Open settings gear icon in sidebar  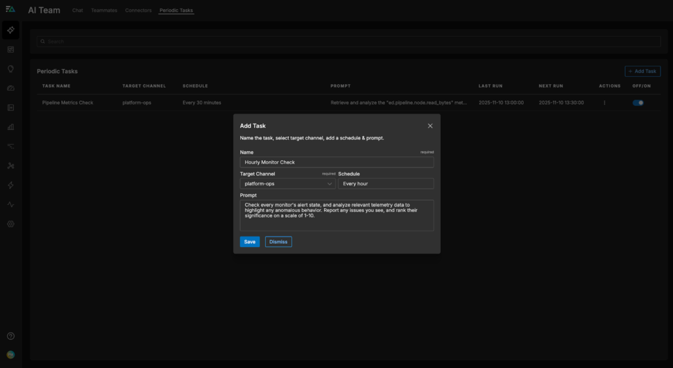[x=11, y=224]
